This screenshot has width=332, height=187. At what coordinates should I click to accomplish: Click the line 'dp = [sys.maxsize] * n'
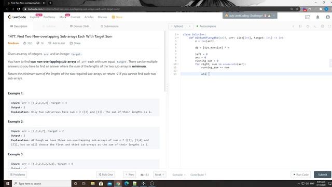212,48
